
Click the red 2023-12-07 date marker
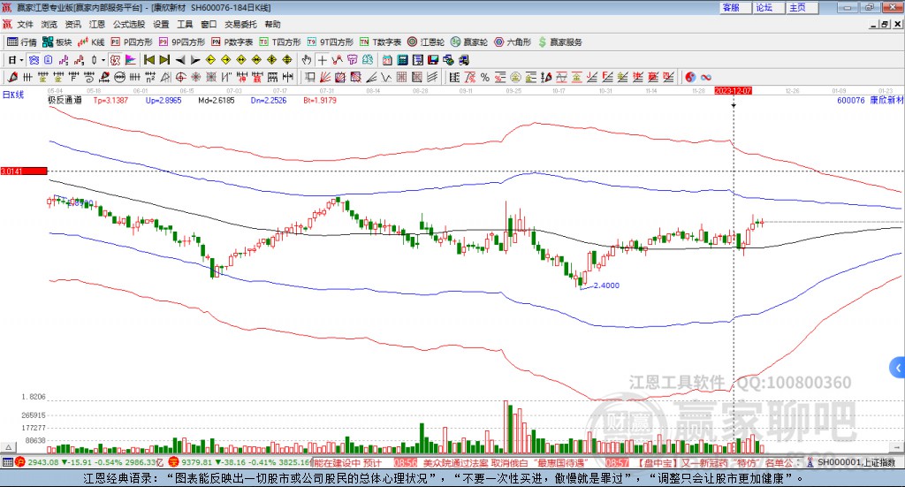click(733, 90)
